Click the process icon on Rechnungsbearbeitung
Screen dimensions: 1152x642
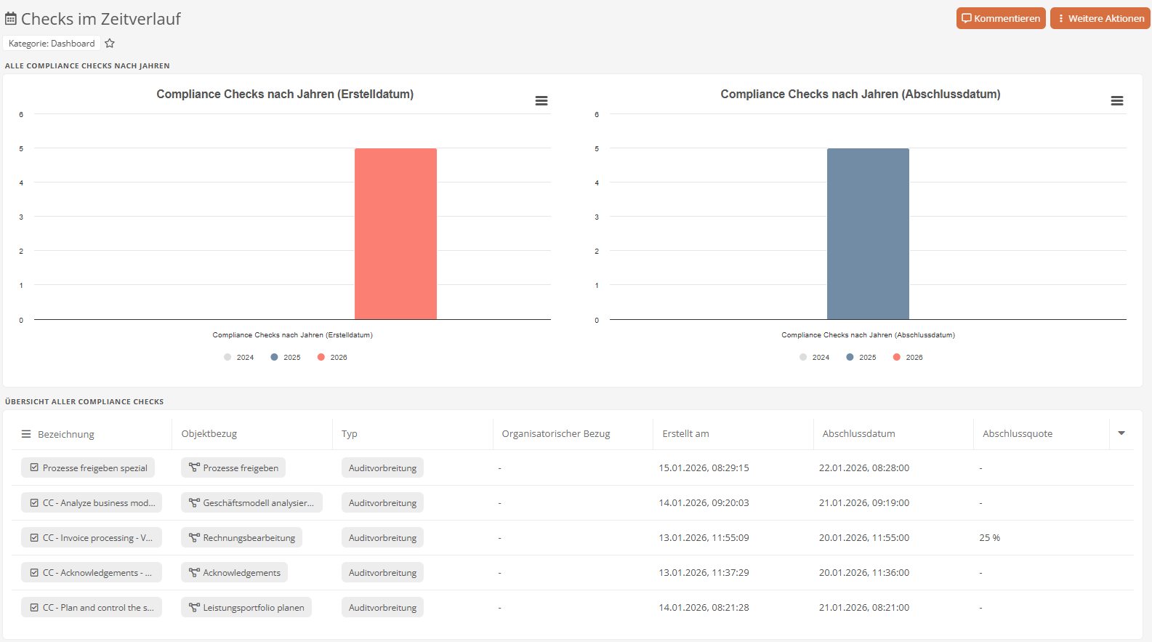194,537
